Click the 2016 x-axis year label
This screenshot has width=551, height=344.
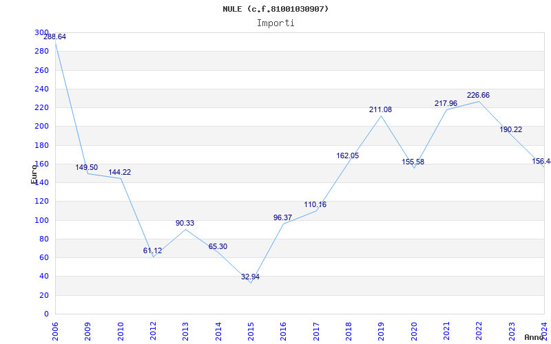tap(283, 332)
